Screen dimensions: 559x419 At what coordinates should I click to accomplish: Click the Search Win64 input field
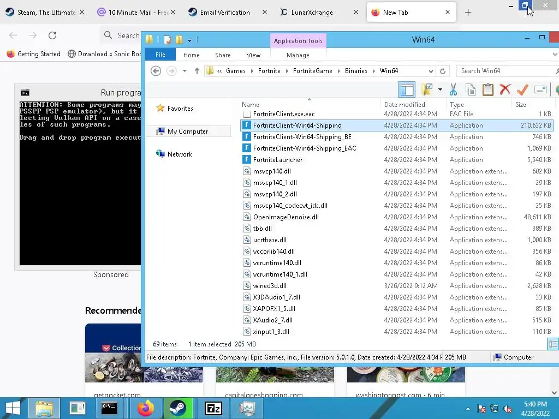[507, 71]
